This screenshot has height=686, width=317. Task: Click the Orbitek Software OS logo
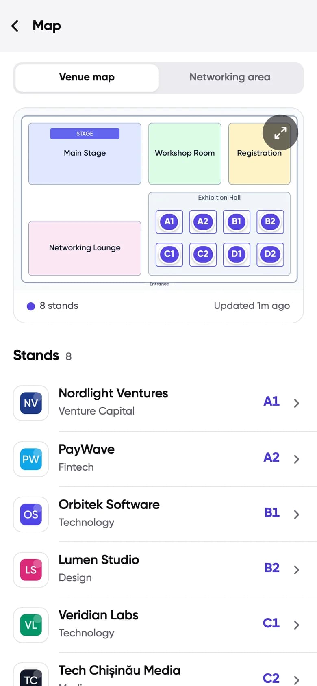click(x=31, y=514)
